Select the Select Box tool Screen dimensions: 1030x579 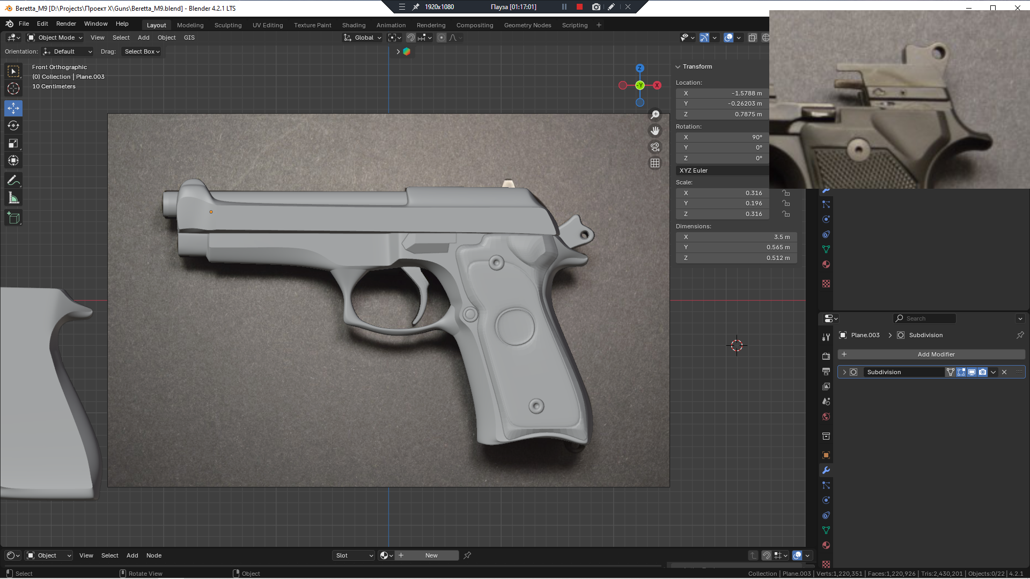pos(13,71)
